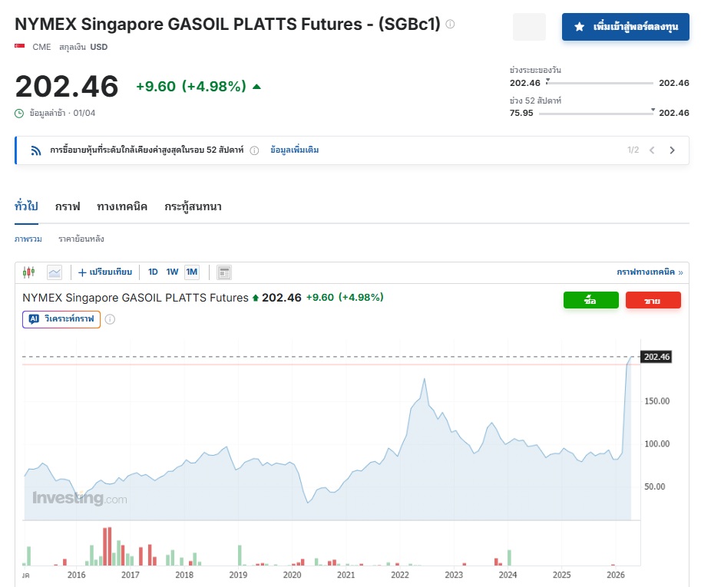This screenshot has height=587, width=701.
Task: Select the 1M chart interval
Action: pyautogui.click(x=192, y=272)
